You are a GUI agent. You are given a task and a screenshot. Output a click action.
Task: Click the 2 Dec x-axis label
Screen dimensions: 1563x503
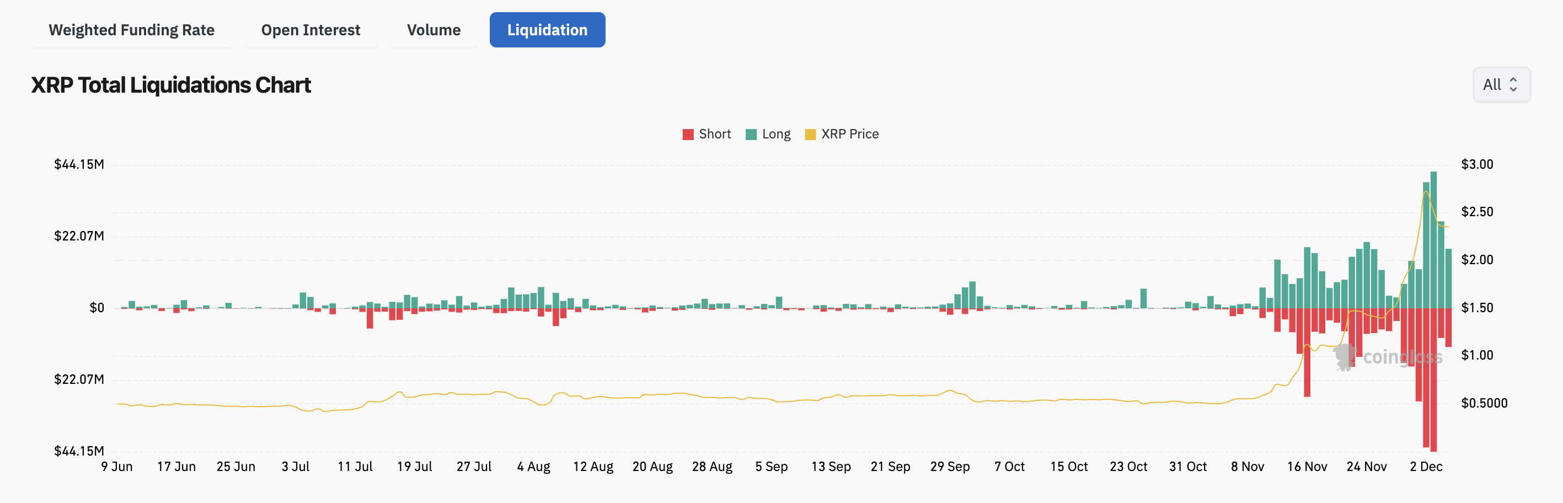1425,467
